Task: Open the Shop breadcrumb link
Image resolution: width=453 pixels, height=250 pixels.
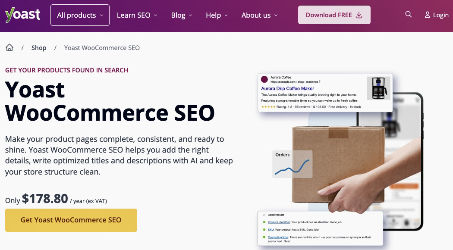Action: click(39, 47)
